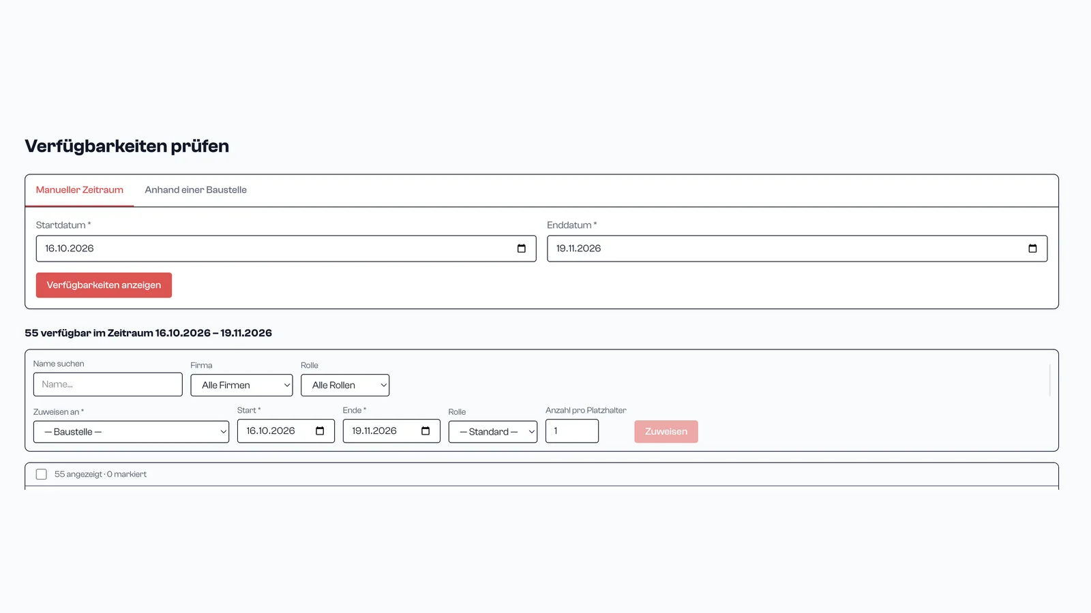Open calendar icon in assignment Start field
Image resolution: width=1091 pixels, height=613 pixels.
point(320,431)
